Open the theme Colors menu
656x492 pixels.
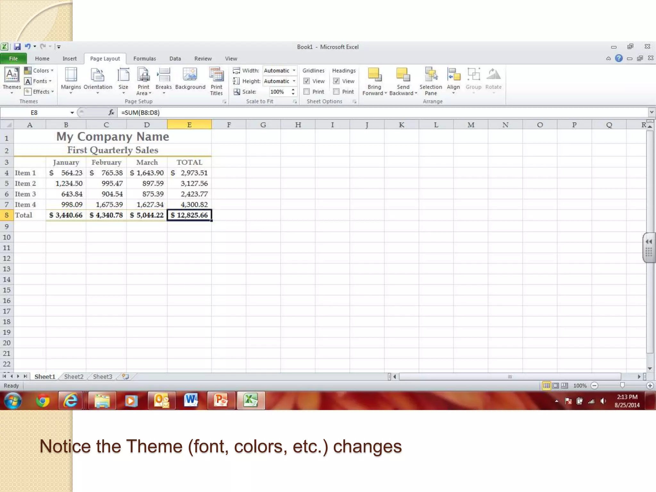pos(39,70)
